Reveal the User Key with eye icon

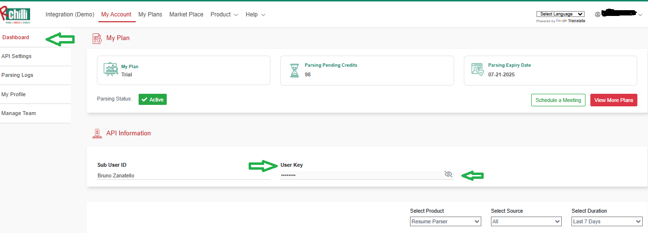coord(448,175)
